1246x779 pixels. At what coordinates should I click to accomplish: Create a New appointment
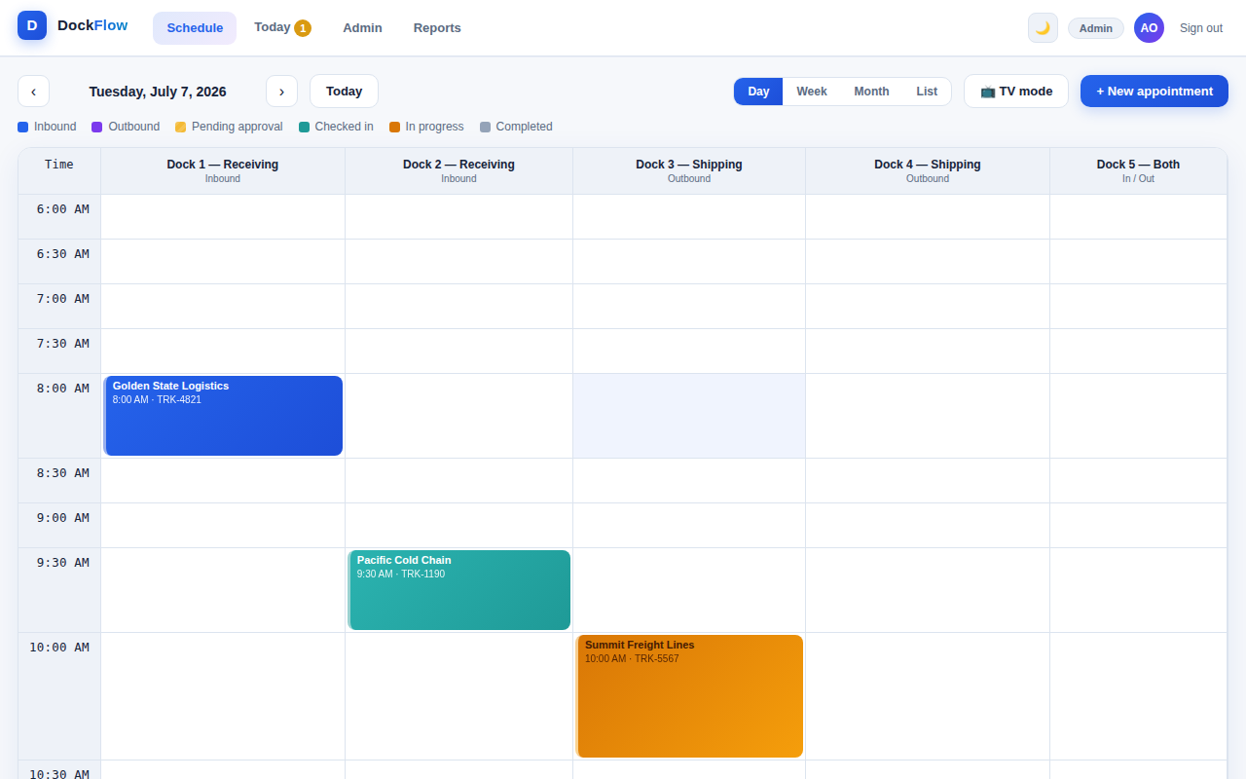[x=1154, y=92]
